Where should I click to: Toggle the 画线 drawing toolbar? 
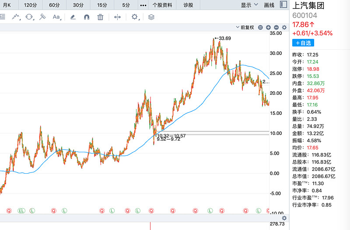pyautogui.click(x=269, y=5)
